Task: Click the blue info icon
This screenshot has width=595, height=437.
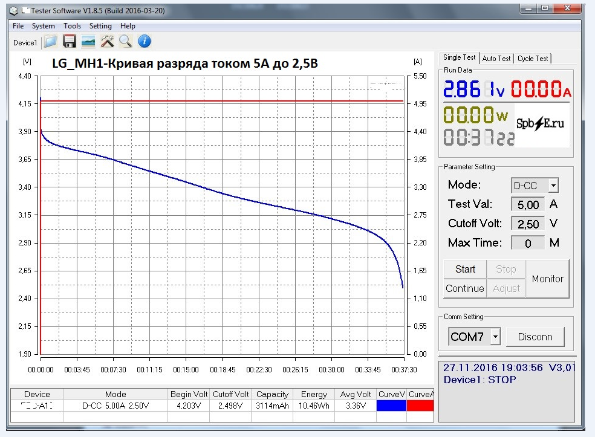Action: 144,42
